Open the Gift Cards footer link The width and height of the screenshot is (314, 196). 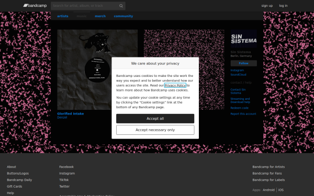pyautogui.click(x=15, y=187)
